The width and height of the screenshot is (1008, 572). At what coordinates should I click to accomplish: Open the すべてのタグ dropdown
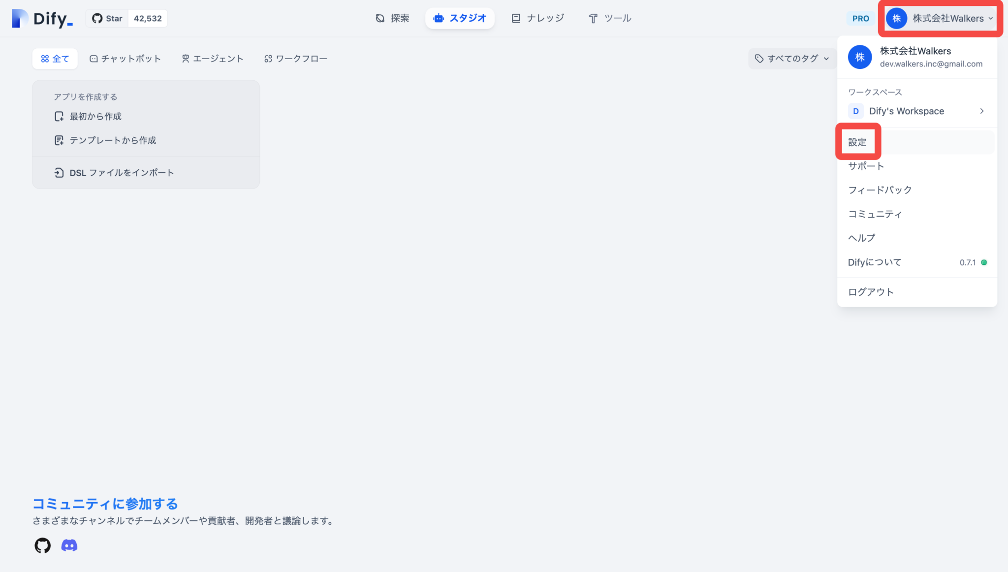pos(790,58)
